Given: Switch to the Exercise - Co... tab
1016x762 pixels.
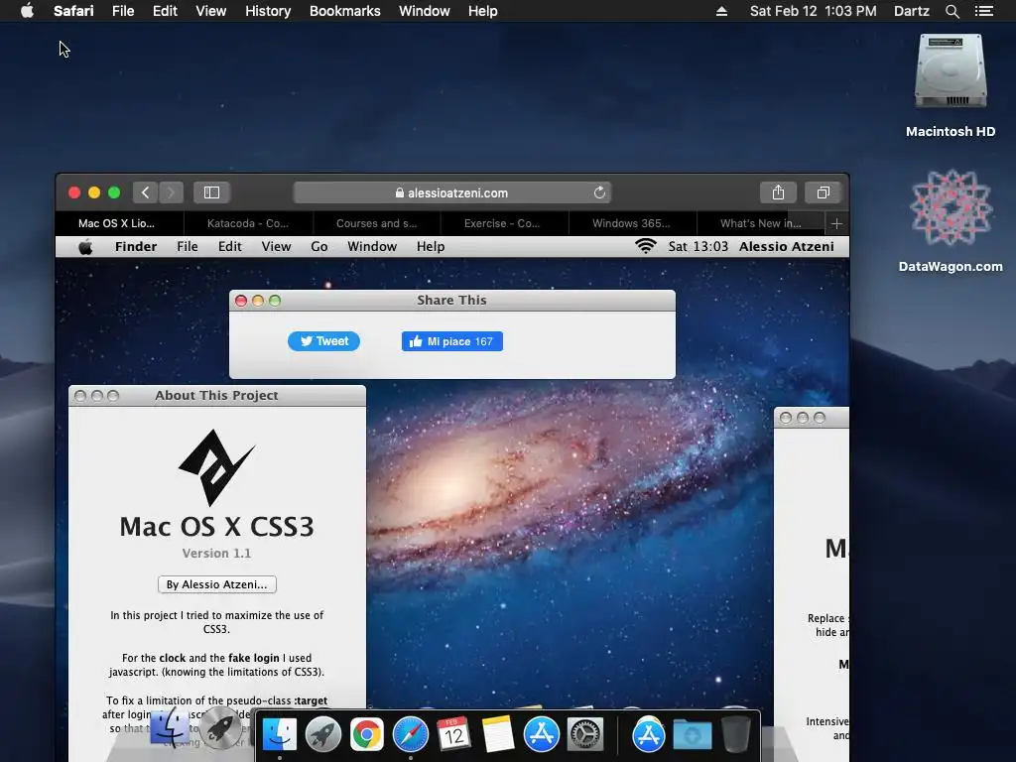Looking at the screenshot, I should click(502, 223).
